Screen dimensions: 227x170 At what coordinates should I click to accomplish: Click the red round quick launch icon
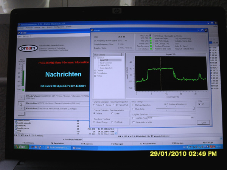pos(36,147)
